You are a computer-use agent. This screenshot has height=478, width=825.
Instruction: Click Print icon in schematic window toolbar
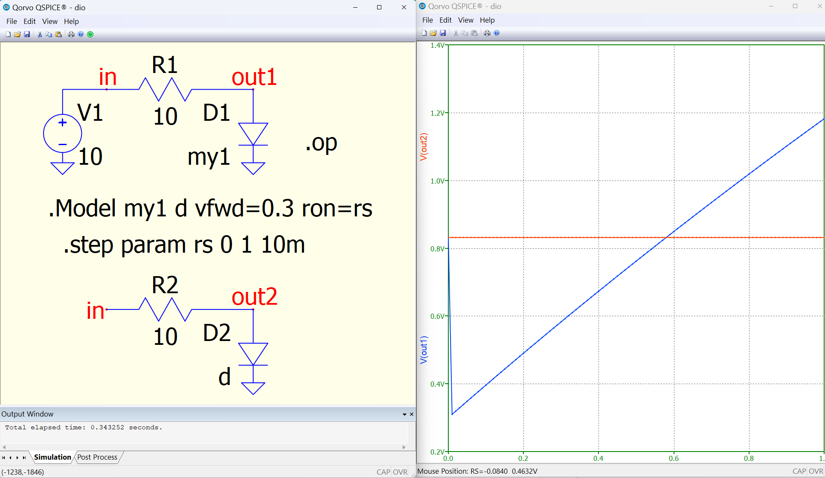[x=71, y=34]
